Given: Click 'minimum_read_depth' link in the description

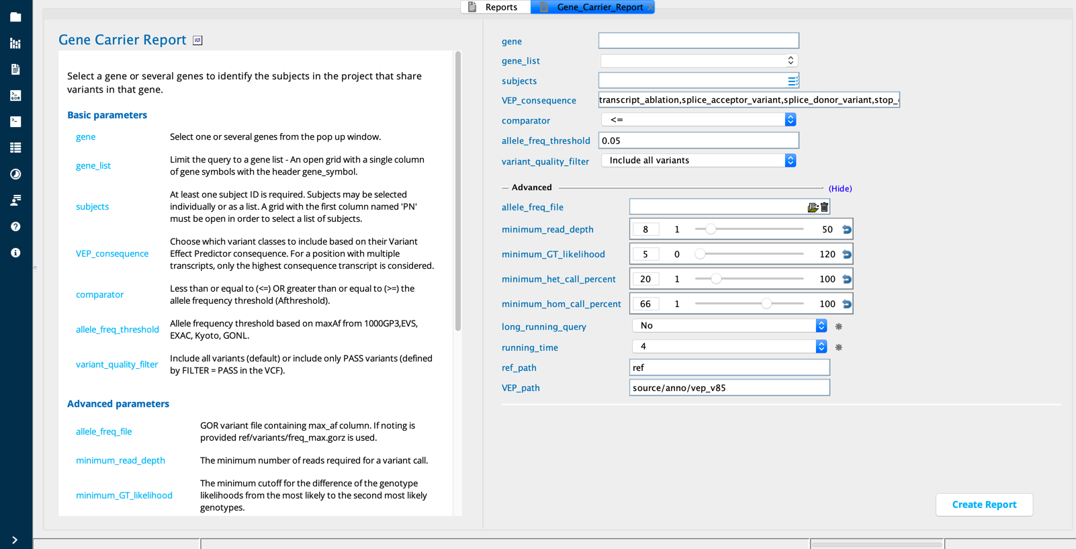Looking at the screenshot, I should point(120,461).
